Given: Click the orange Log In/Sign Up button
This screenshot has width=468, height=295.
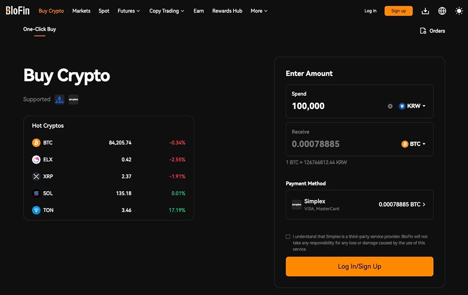Looking at the screenshot, I should point(359,266).
